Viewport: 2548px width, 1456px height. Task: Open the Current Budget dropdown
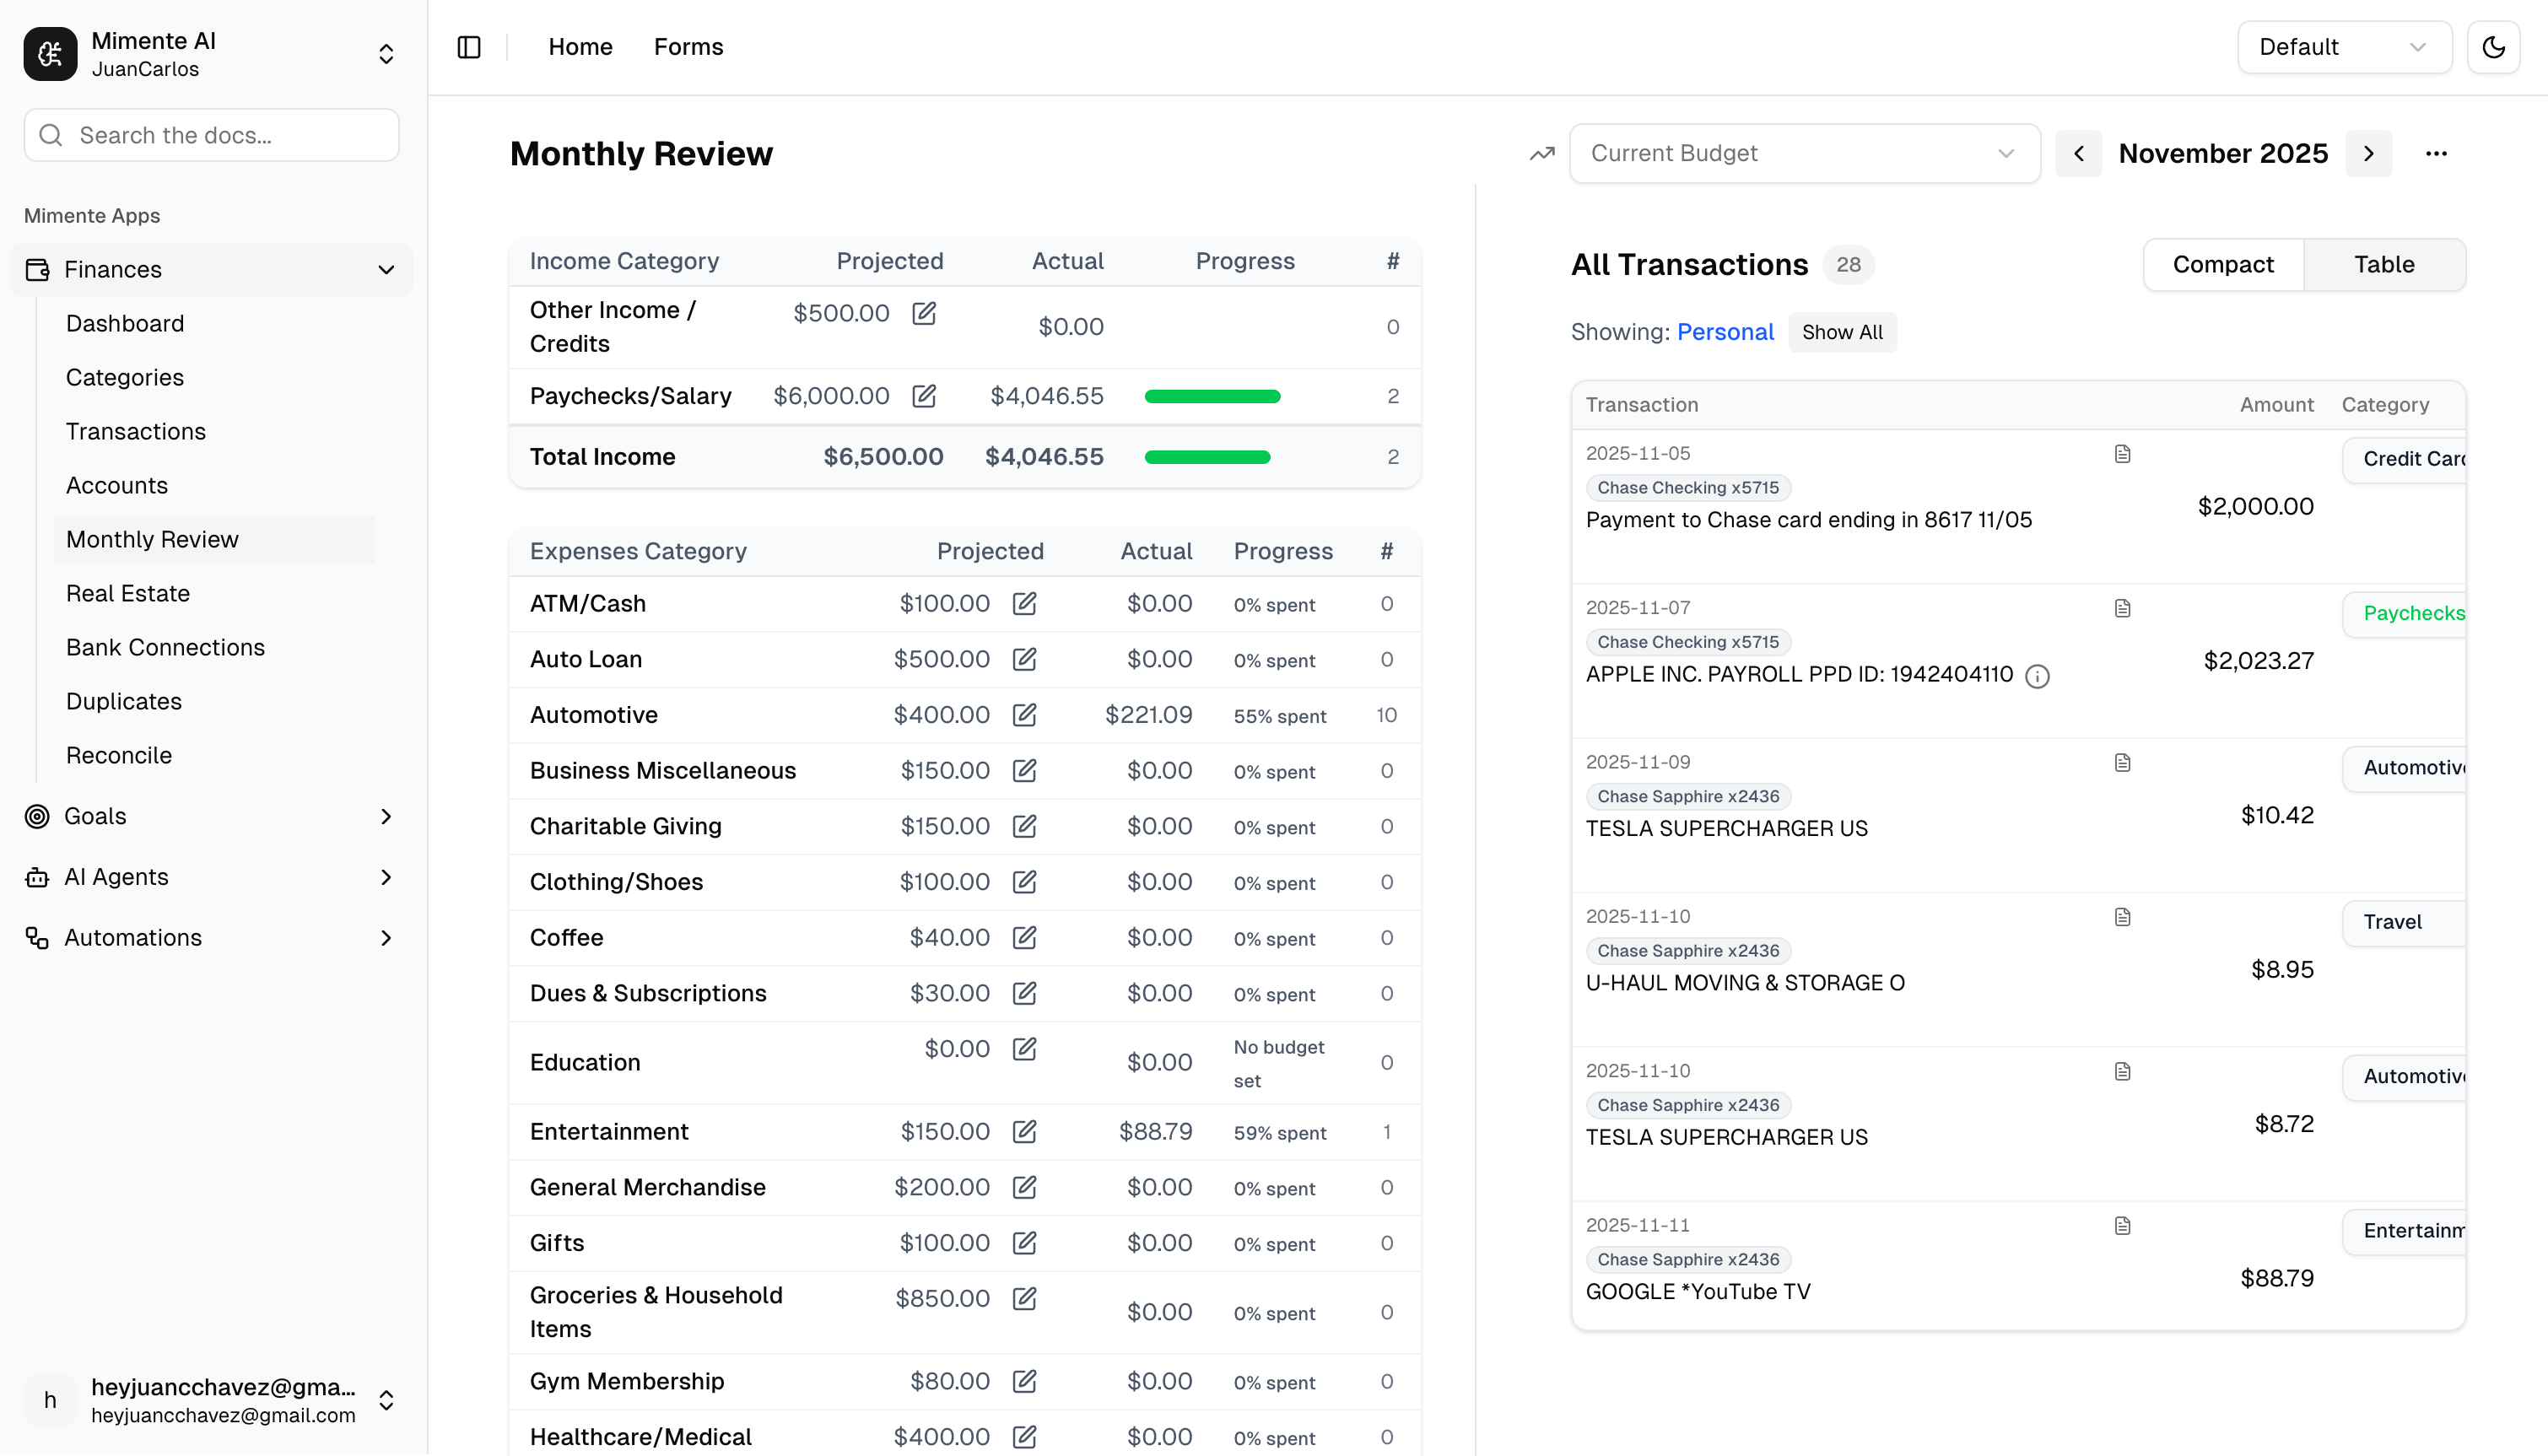[x=1804, y=153]
